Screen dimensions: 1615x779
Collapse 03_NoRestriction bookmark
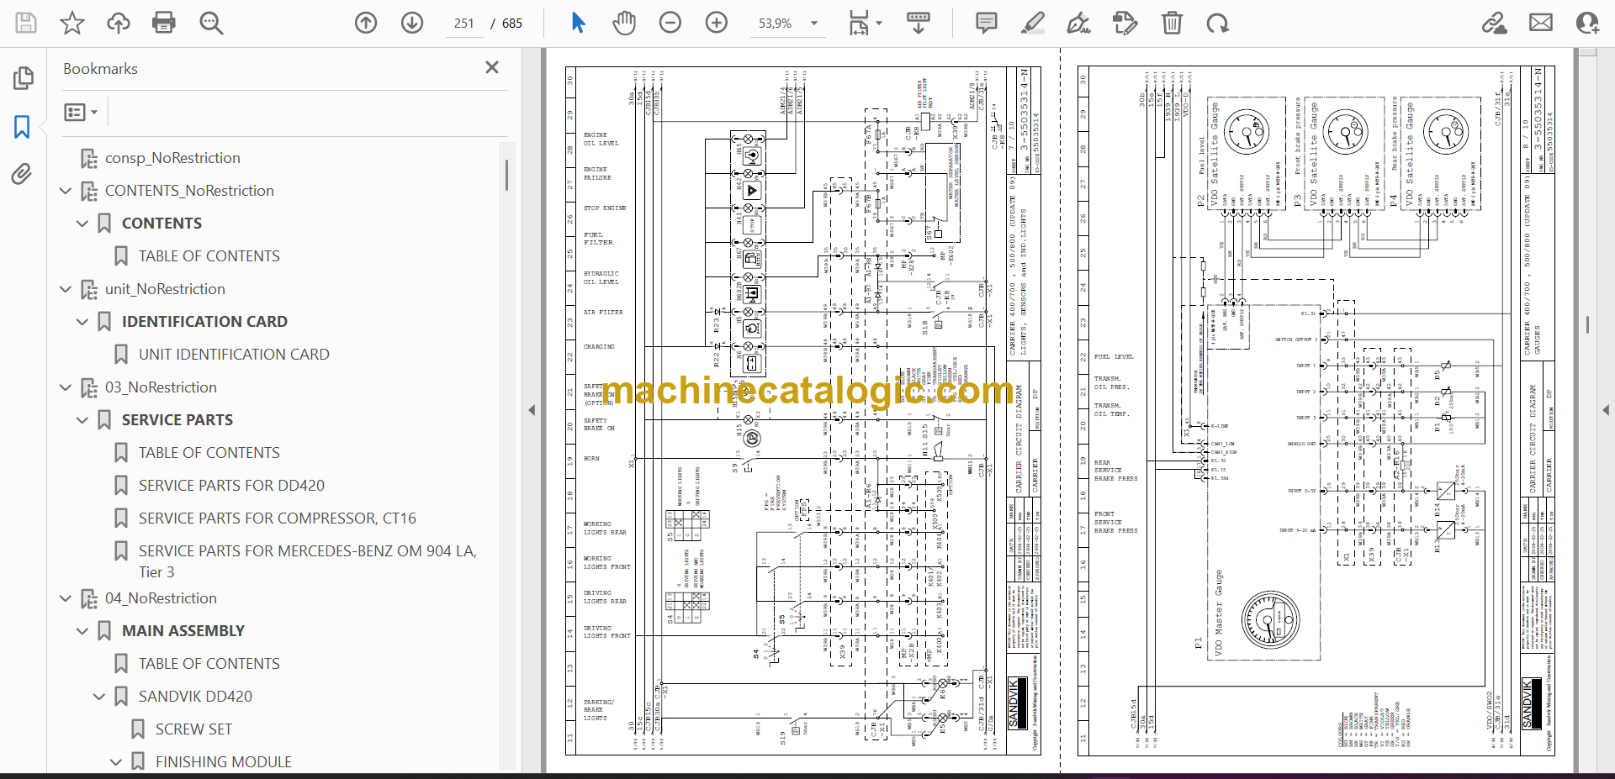[66, 387]
